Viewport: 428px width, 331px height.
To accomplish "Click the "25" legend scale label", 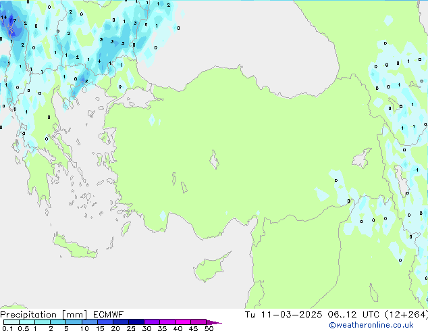I will tap(131, 328).
